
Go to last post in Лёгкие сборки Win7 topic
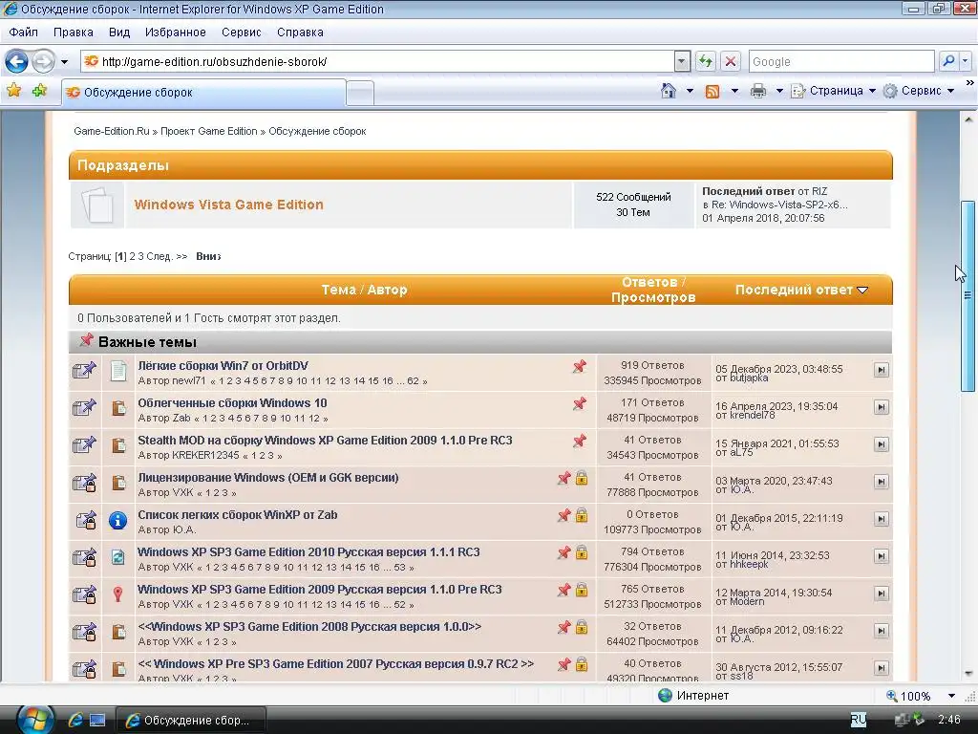coord(881,370)
